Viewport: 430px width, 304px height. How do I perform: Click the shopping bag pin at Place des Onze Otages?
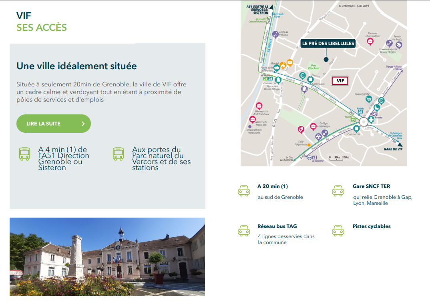coord(278,80)
